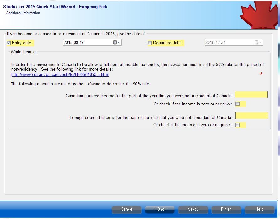Uncheck the Entry date checkbox

pyautogui.click(x=8, y=43)
